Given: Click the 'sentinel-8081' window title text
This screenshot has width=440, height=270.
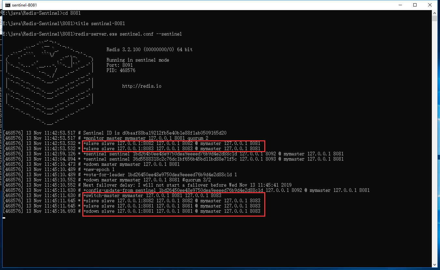Looking at the screenshot, I should coord(24,5).
